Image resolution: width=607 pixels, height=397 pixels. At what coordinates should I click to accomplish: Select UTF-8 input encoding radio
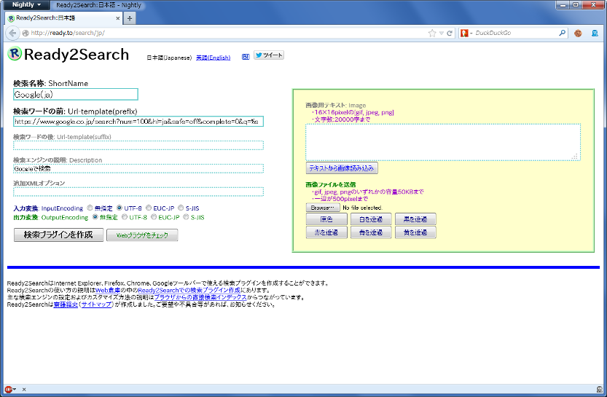click(x=120, y=208)
